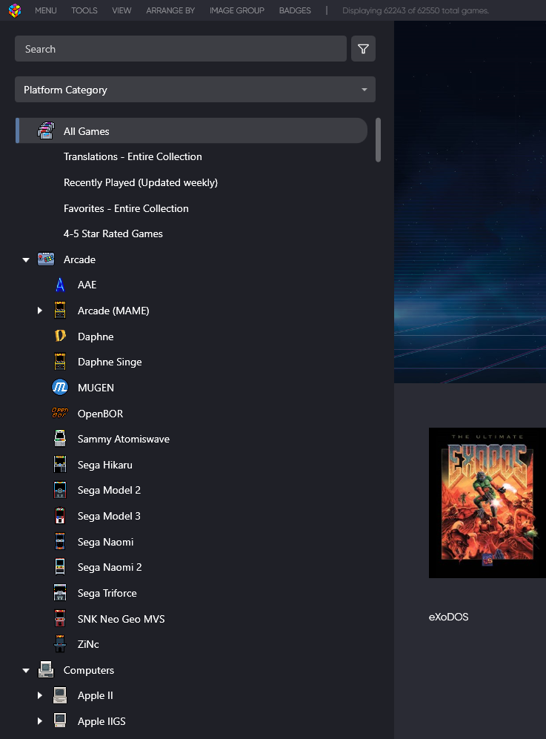The height and width of the screenshot is (739, 546).
Task: Click the Displaying 62243 games status text
Action: (416, 10)
